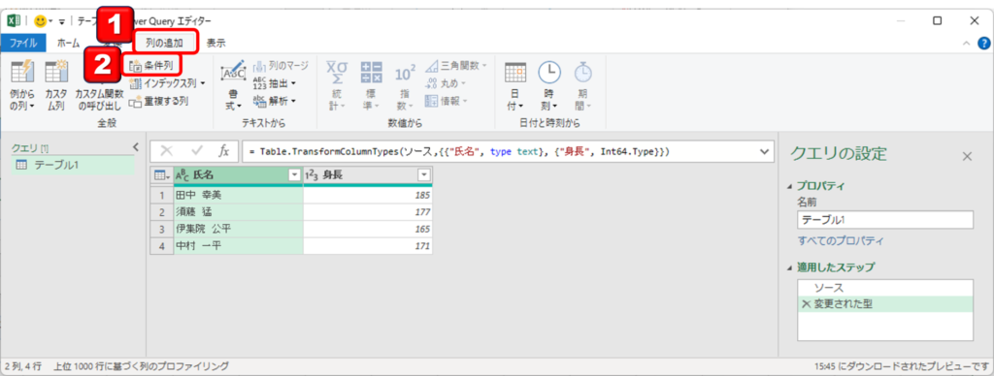
Task: Open 三角関数 trigonometry menu
Action: pyautogui.click(x=456, y=65)
